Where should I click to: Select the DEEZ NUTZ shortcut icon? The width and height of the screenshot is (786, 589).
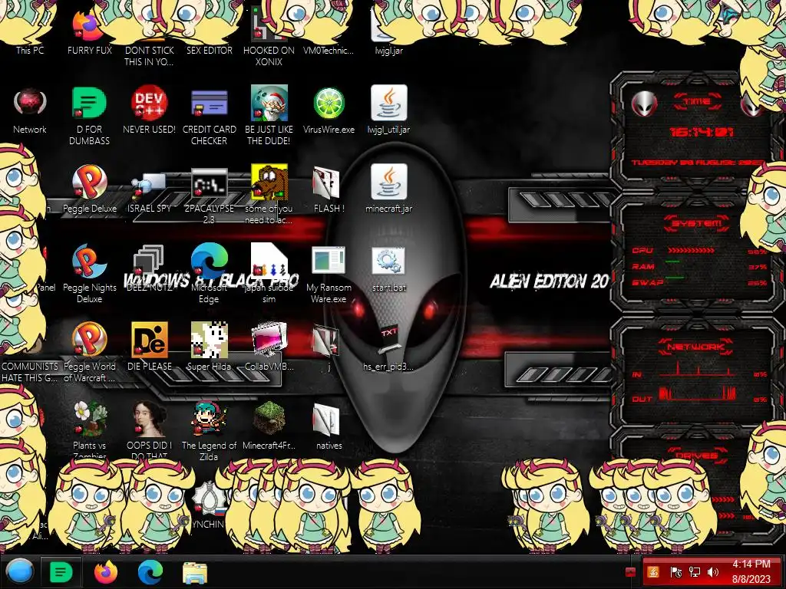pyautogui.click(x=149, y=268)
